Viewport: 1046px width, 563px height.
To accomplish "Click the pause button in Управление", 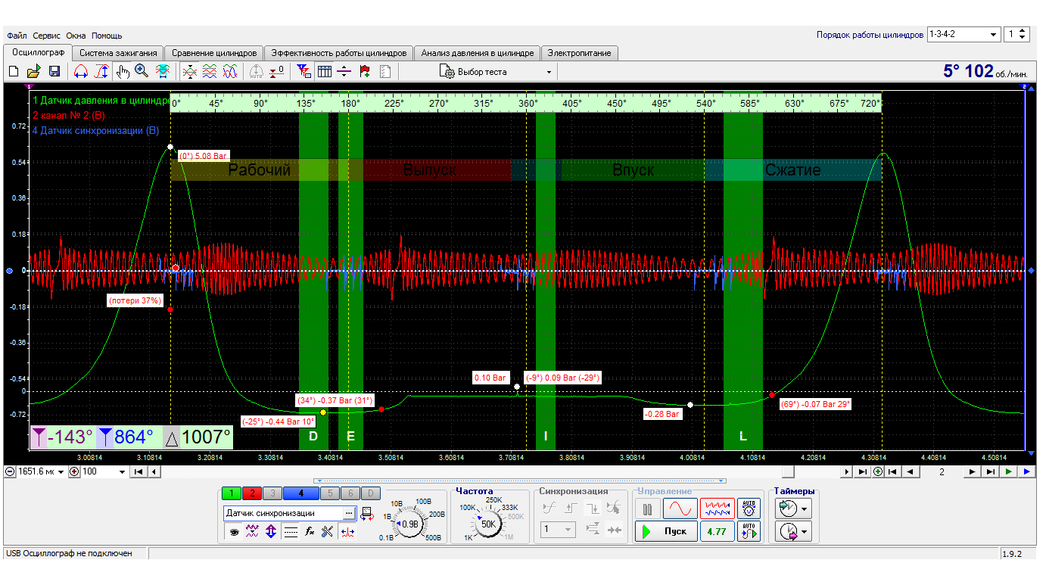I will click(x=647, y=508).
